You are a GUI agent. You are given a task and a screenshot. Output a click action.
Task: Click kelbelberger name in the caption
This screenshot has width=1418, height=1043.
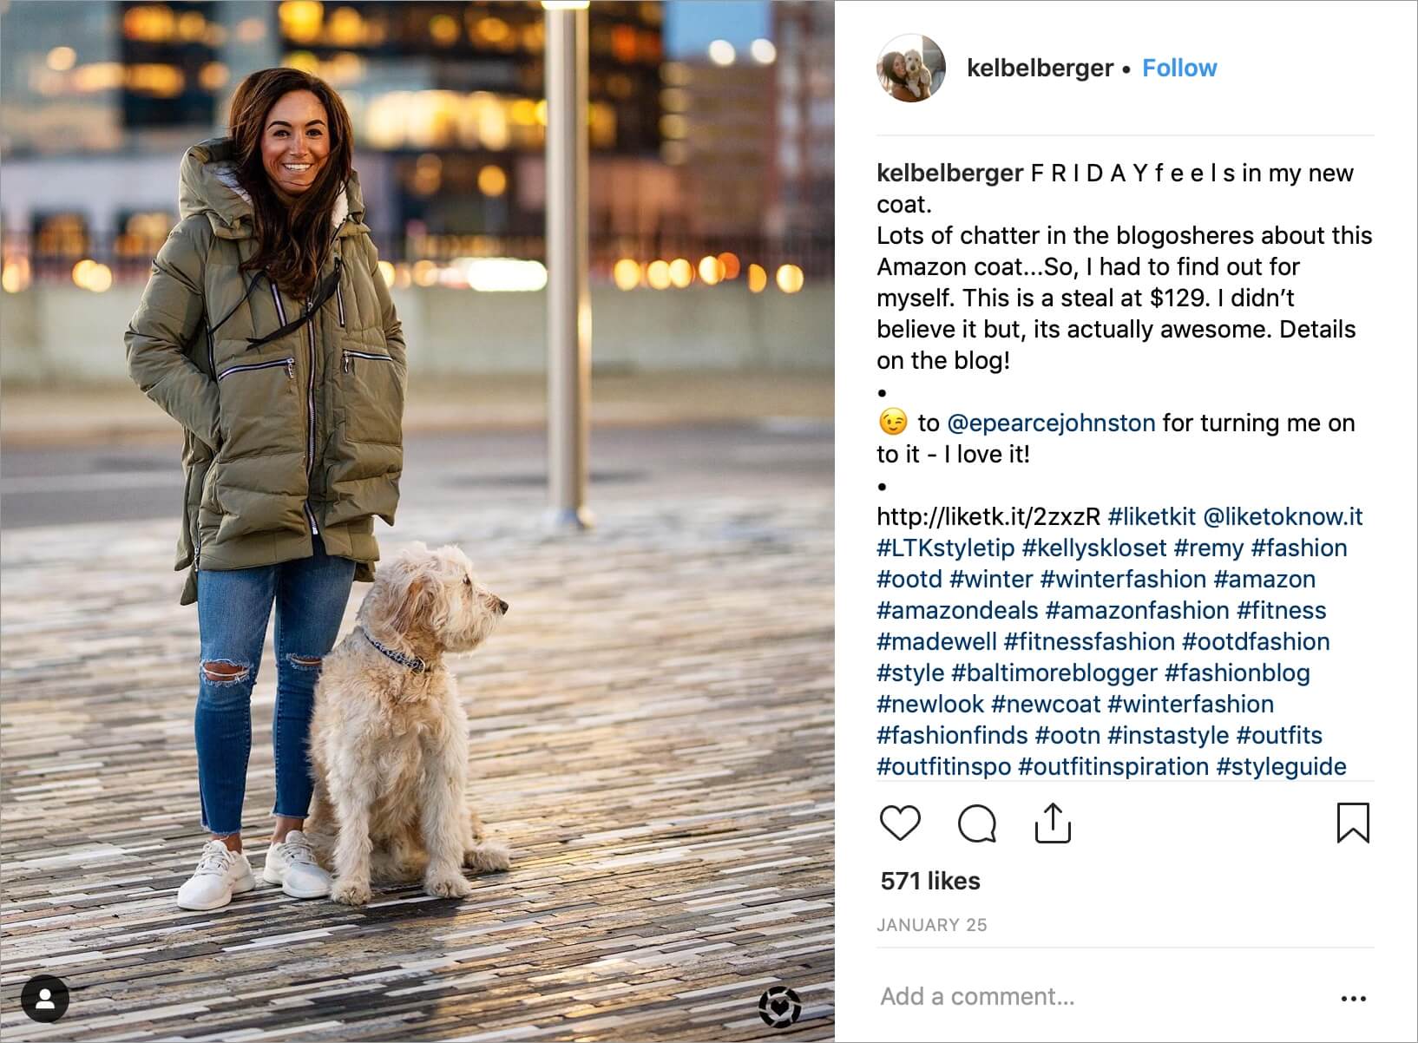949,174
